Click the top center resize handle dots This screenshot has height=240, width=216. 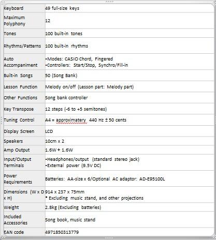coord(109,2)
